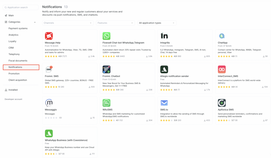Image resolution: width=271 pixels, height=158 pixels.
Task: Go to Payment systems category
Action: click(x=18, y=28)
